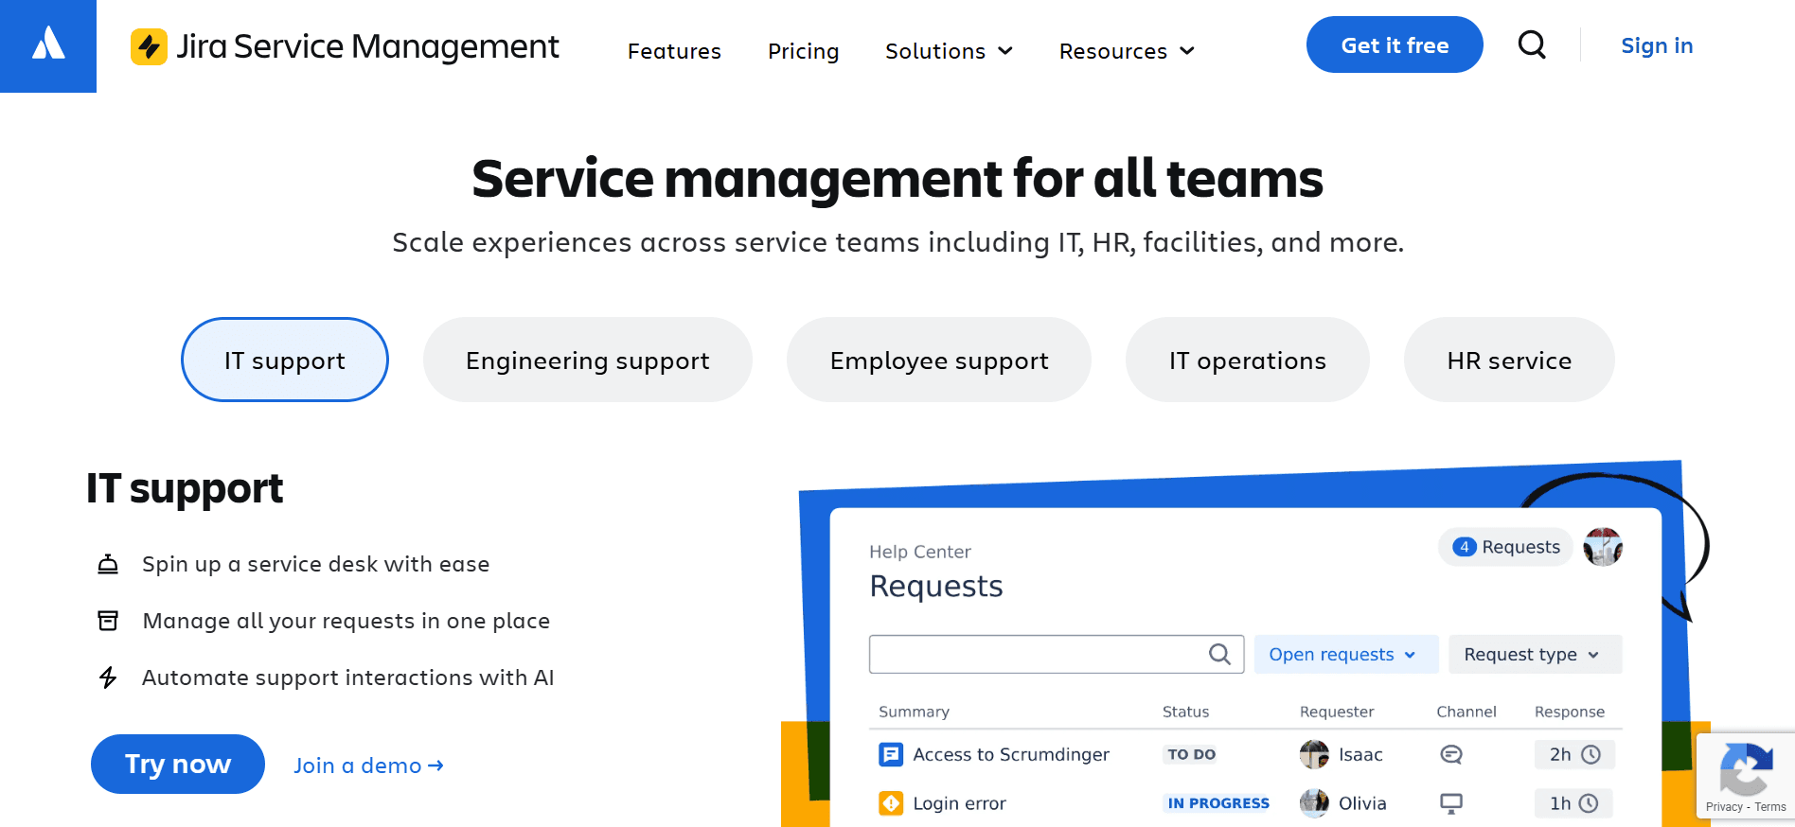The image size is (1795, 827).
Task: Click the service desk bell icon
Action: pyautogui.click(x=108, y=564)
